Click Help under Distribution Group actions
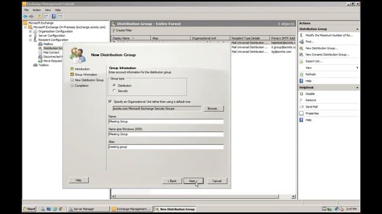This screenshot has height=214, width=382. [309, 81]
